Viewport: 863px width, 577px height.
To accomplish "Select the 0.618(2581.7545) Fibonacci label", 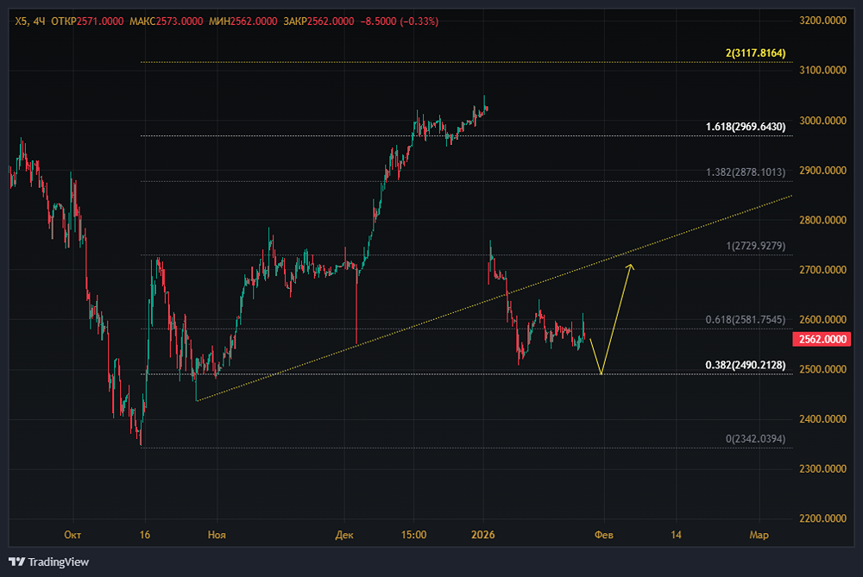I will (746, 319).
